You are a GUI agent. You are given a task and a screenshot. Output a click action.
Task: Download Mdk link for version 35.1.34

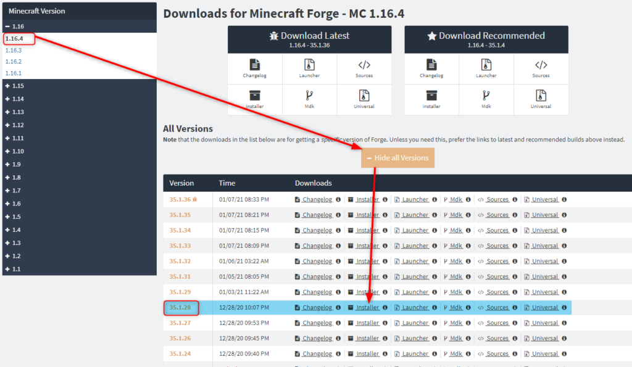[456, 231]
